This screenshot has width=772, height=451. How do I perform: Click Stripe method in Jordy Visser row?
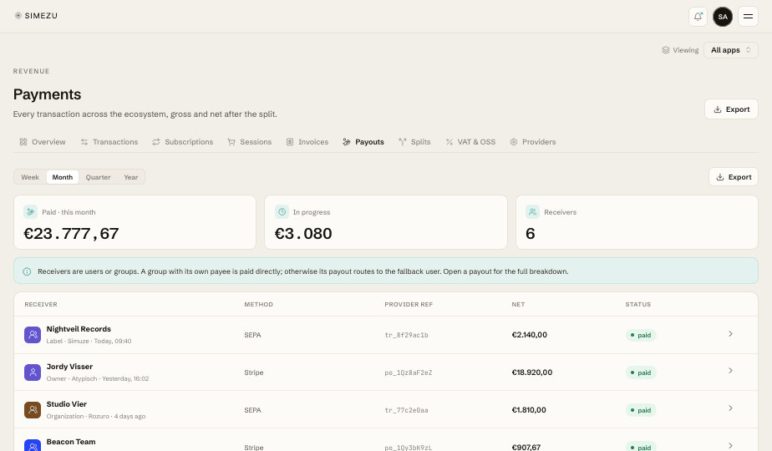click(x=253, y=372)
